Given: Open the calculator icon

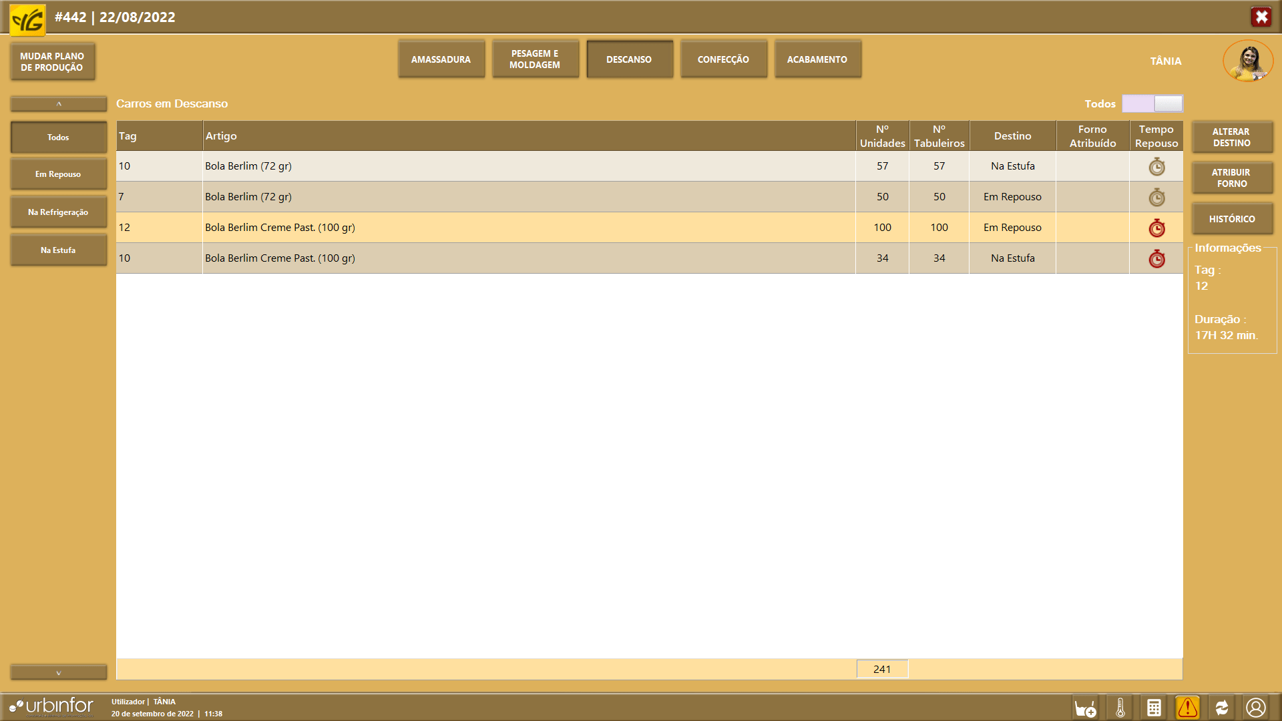Looking at the screenshot, I should 1154,708.
